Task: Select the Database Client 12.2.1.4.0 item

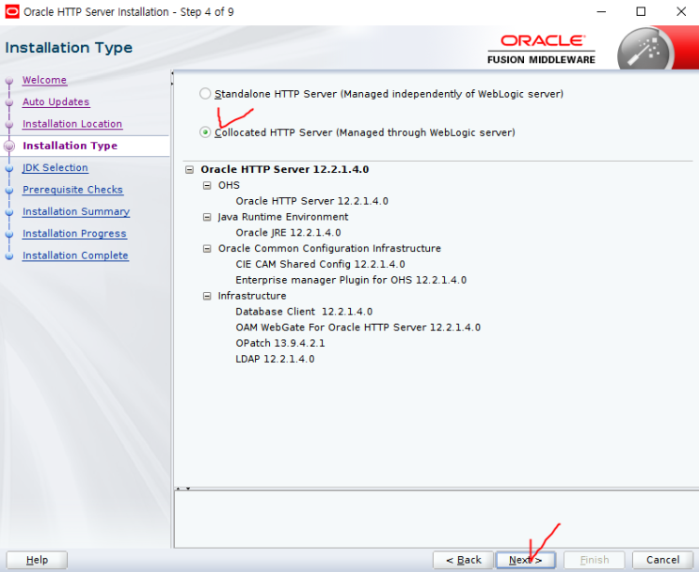Action: [304, 312]
